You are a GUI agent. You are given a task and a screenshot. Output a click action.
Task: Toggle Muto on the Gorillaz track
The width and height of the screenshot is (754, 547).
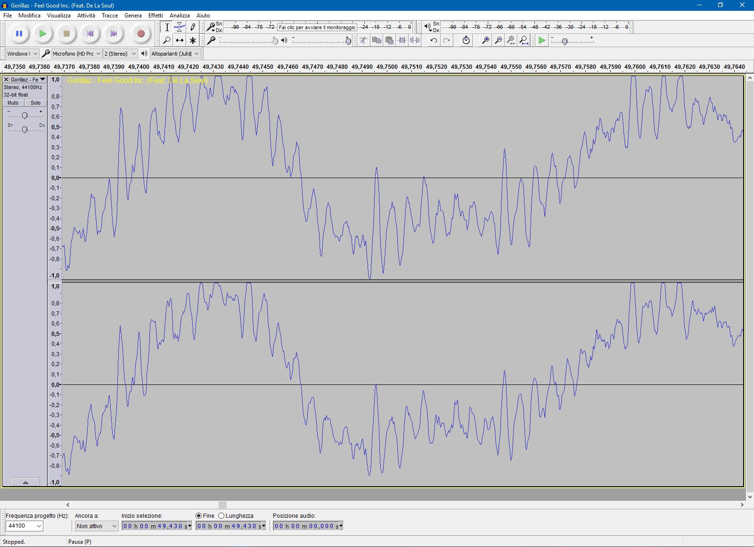[x=13, y=103]
